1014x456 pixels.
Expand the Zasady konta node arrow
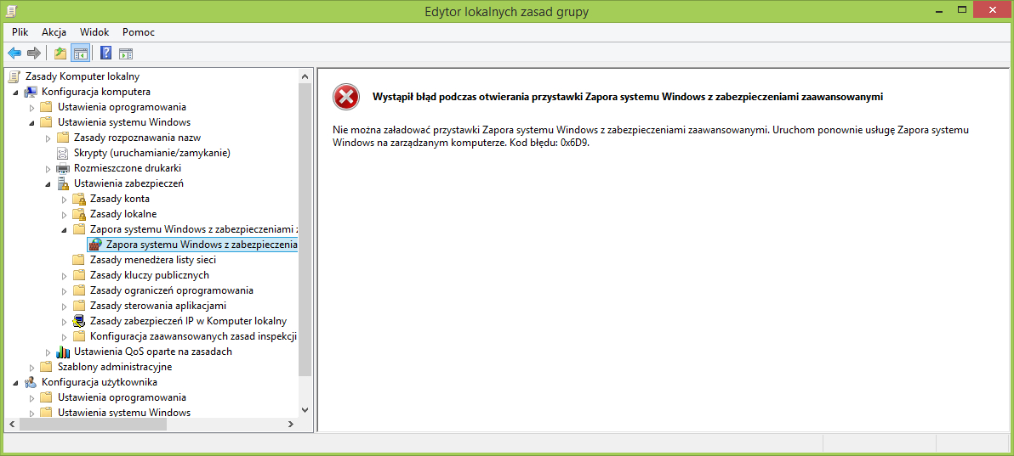pos(64,199)
